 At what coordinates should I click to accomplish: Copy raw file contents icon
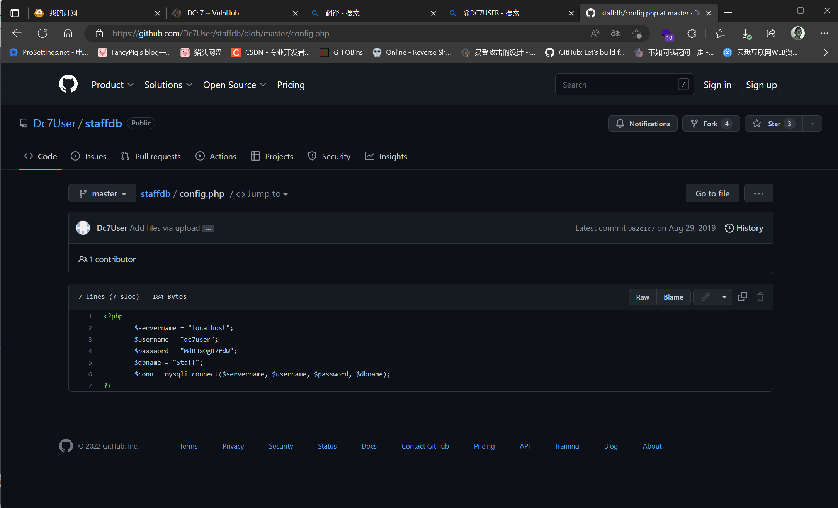(742, 296)
